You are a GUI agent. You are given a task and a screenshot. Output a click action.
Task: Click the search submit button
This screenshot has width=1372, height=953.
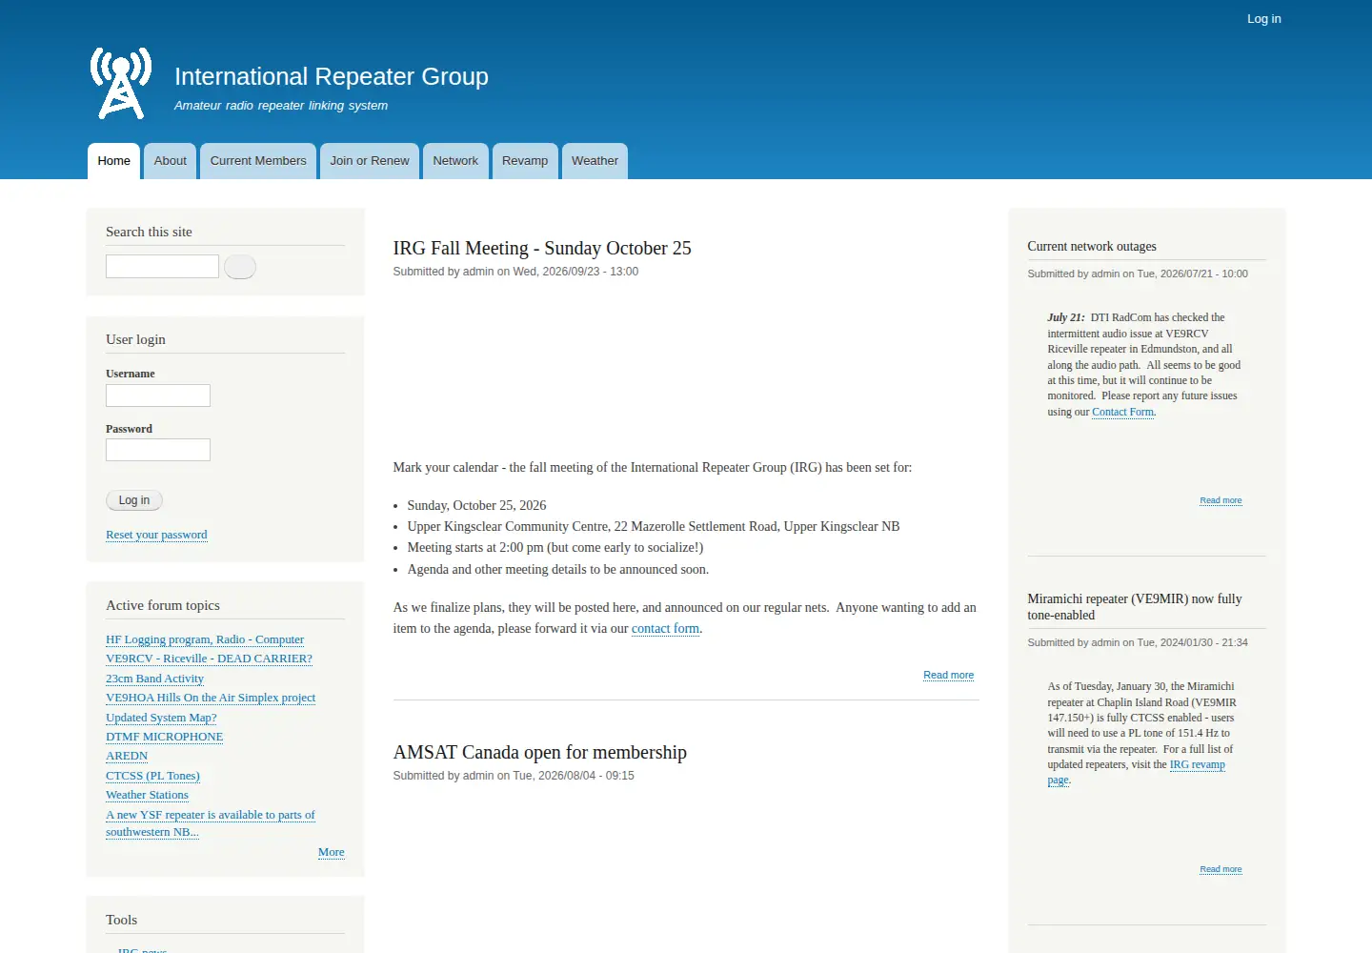(240, 267)
